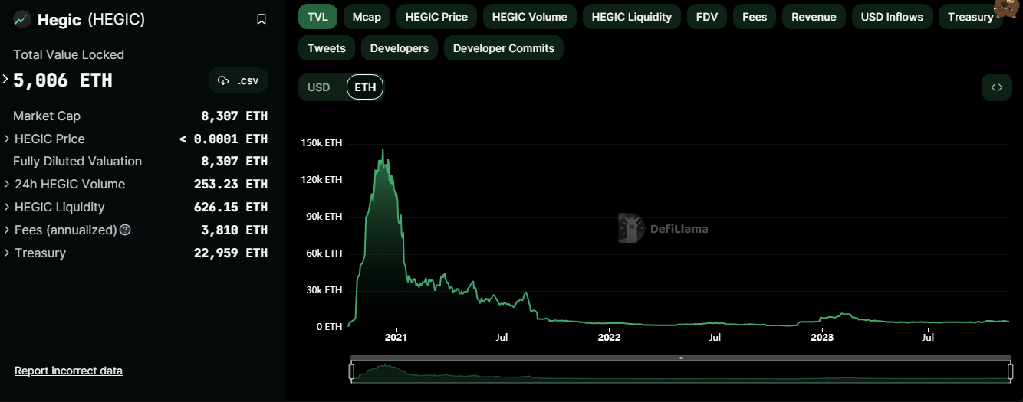
Task: Download data with the .csv button
Action: 238,80
